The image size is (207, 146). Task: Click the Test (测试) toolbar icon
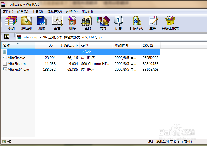click(x=42, y=21)
